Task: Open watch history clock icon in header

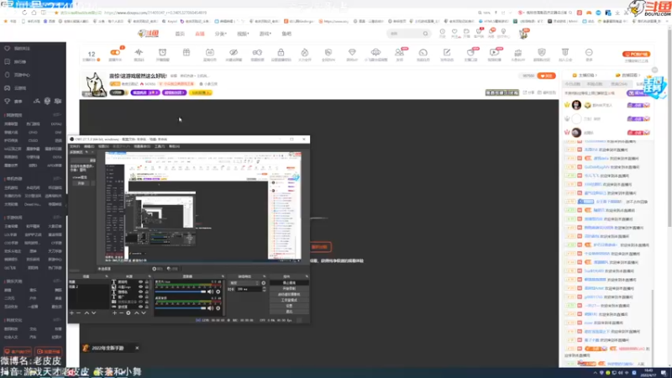Action: 443,32
